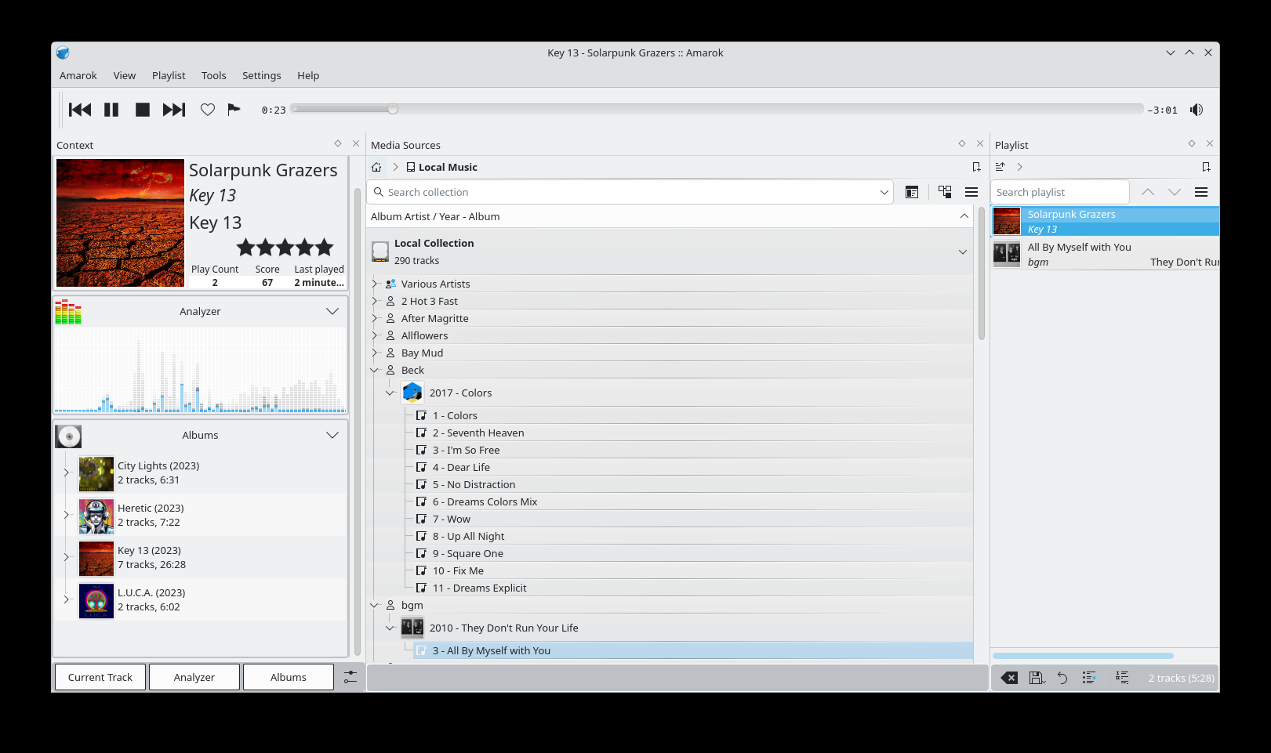Screen dimensions: 1271x753
Task: Expand the Various Artists entry
Action: (375, 284)
